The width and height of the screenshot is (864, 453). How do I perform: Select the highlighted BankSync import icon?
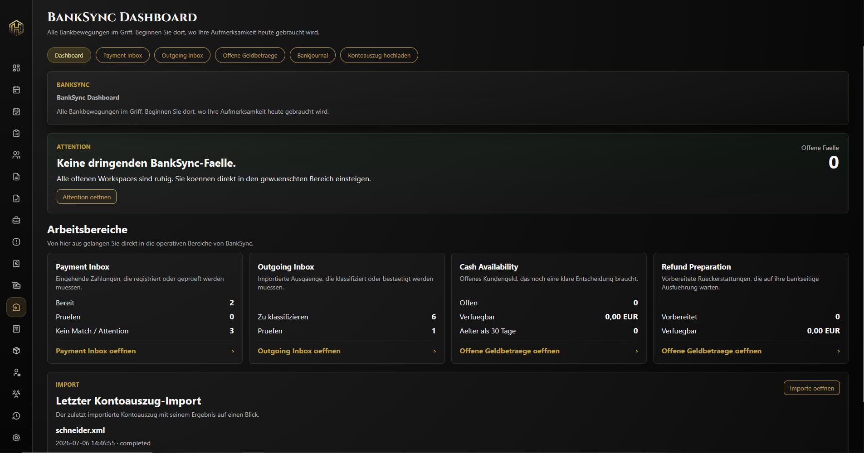(16, 307)
